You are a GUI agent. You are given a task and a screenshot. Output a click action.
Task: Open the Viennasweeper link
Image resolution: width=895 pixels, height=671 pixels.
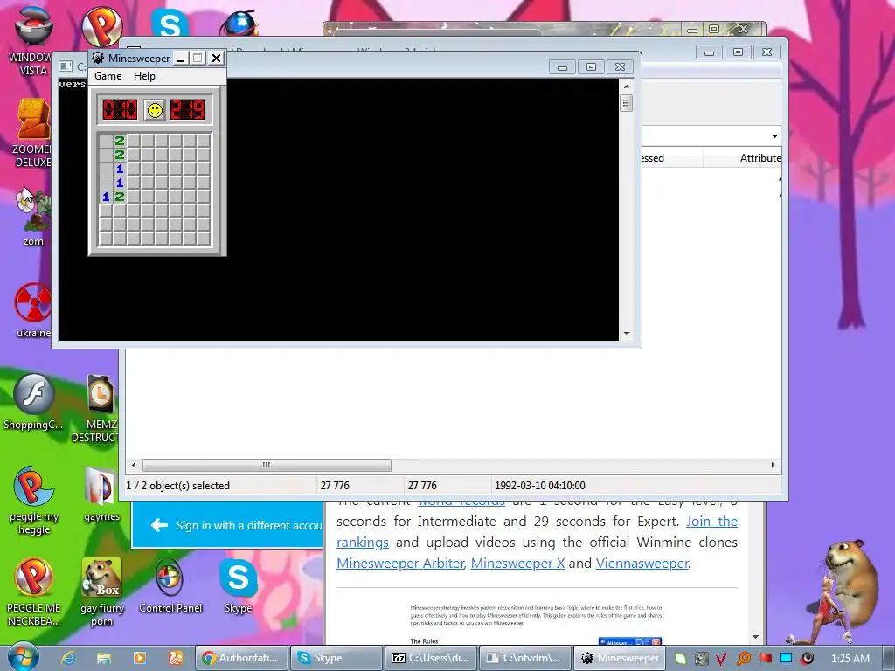tap(642, 564)
